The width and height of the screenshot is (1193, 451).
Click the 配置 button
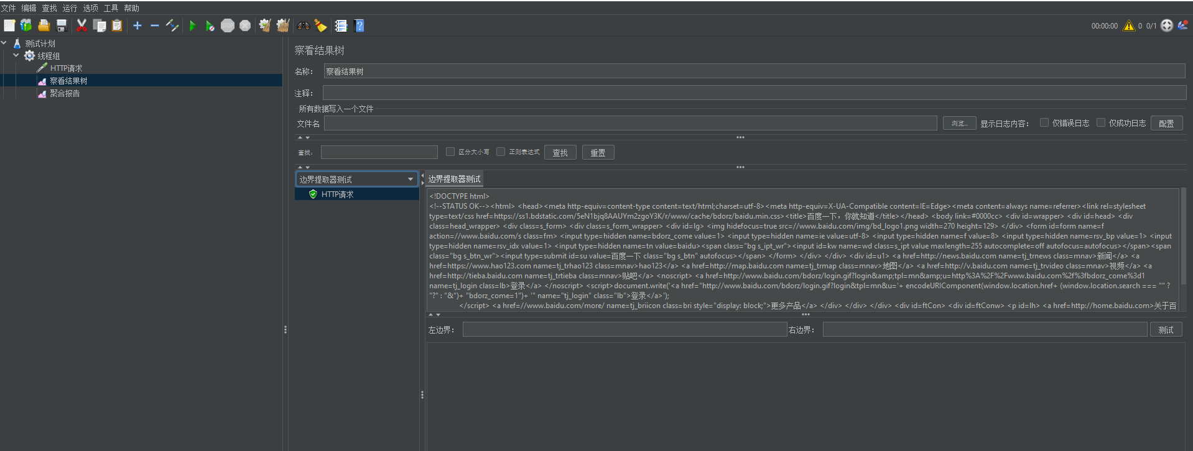[1166, 123]
